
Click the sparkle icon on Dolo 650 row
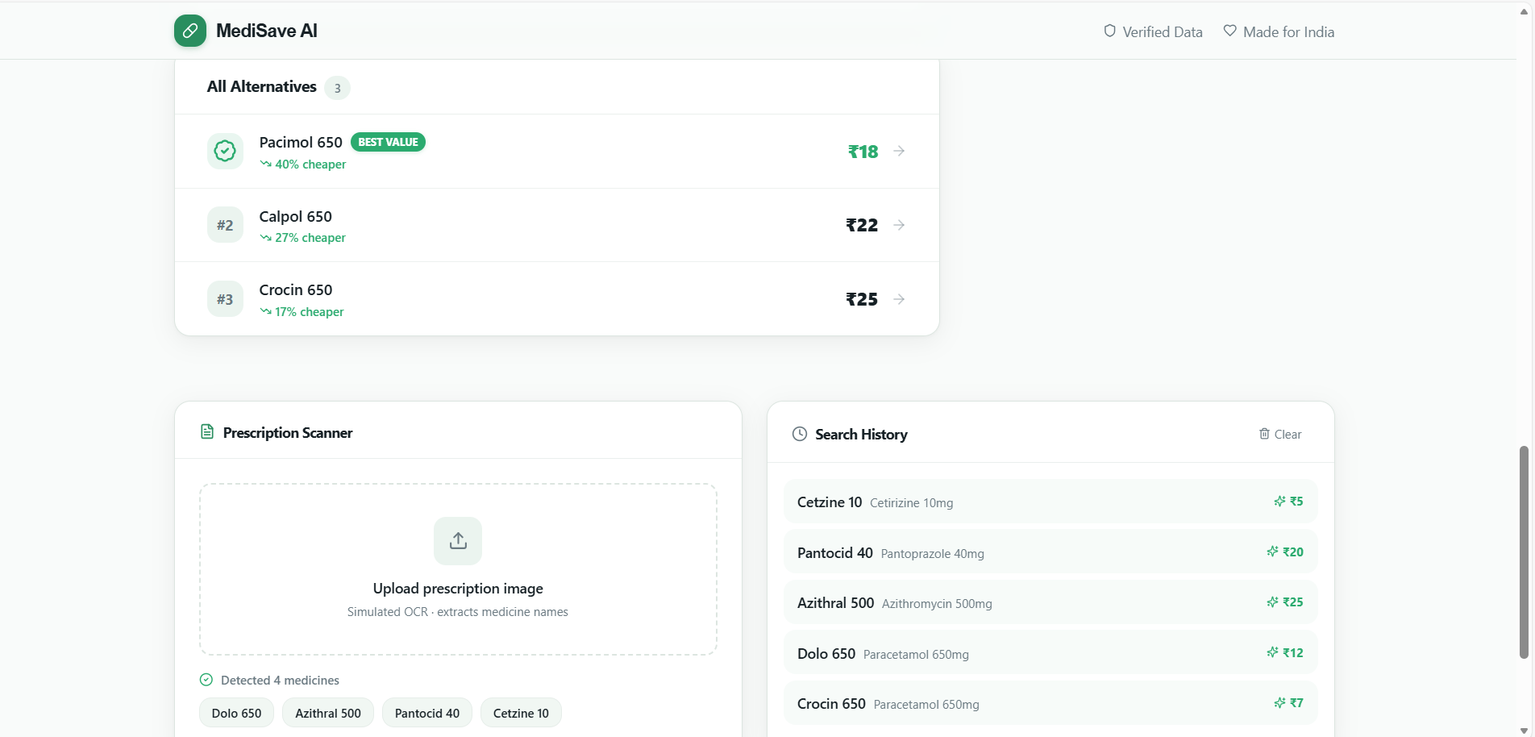[1272, 652]
